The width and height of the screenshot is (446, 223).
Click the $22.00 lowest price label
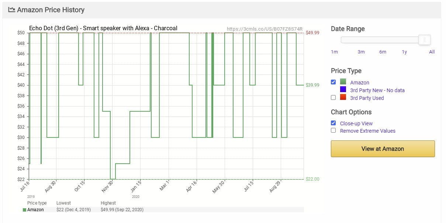click(312, 179)
